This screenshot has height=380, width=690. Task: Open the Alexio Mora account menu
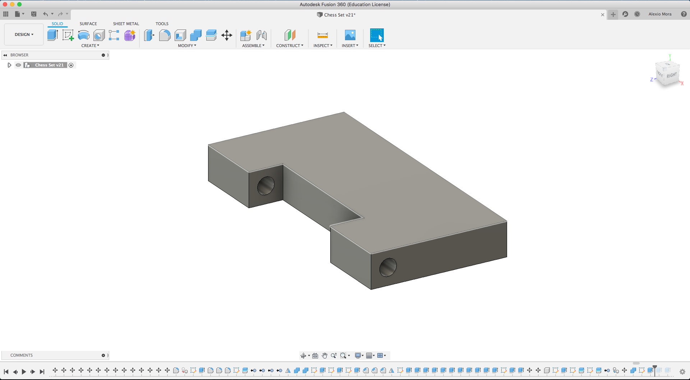click(x=660, y=14)
